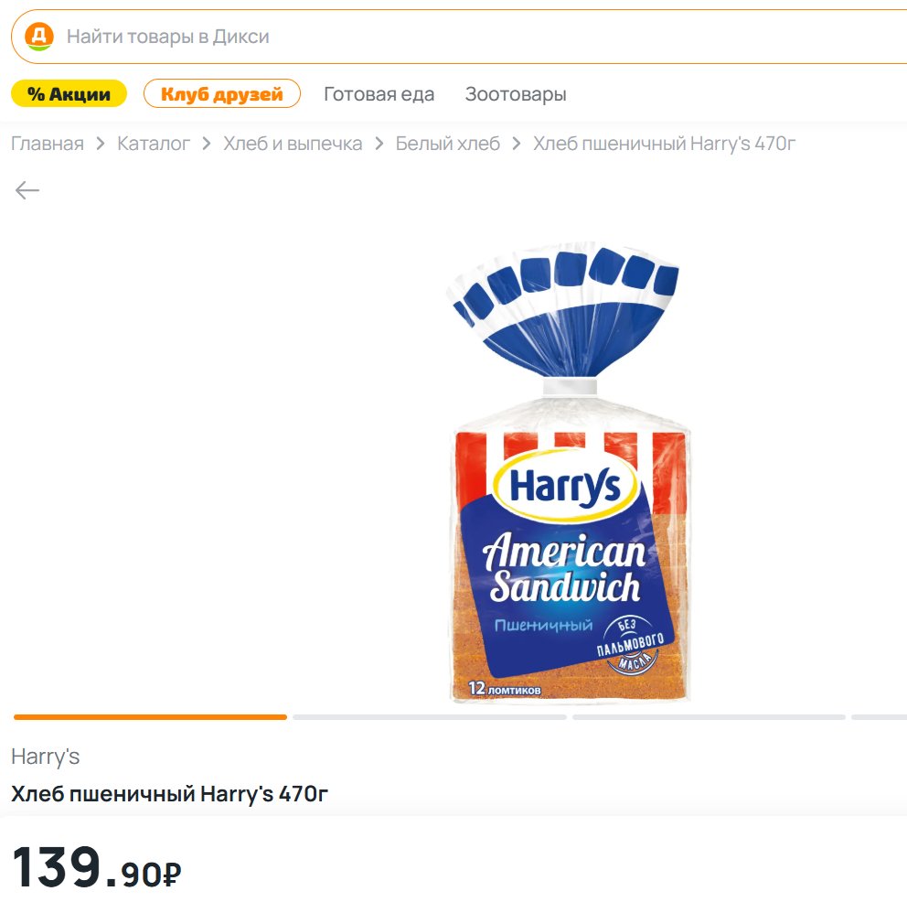
Task: Open the '% Акции' promotions button
Action: click(69, 94)
